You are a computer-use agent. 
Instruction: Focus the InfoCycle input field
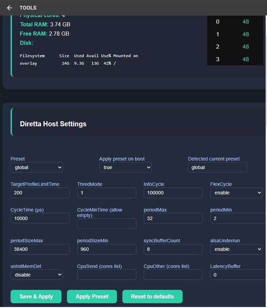coord(173,193)
